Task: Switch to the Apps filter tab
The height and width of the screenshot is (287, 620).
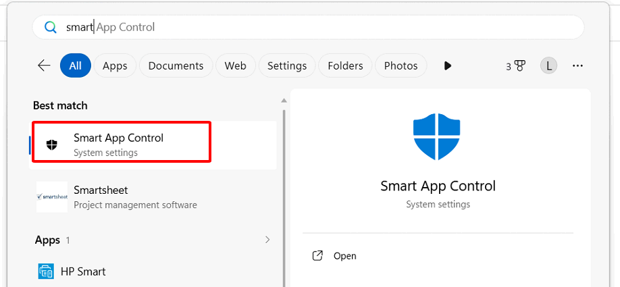Action: [x=115, y=66]
